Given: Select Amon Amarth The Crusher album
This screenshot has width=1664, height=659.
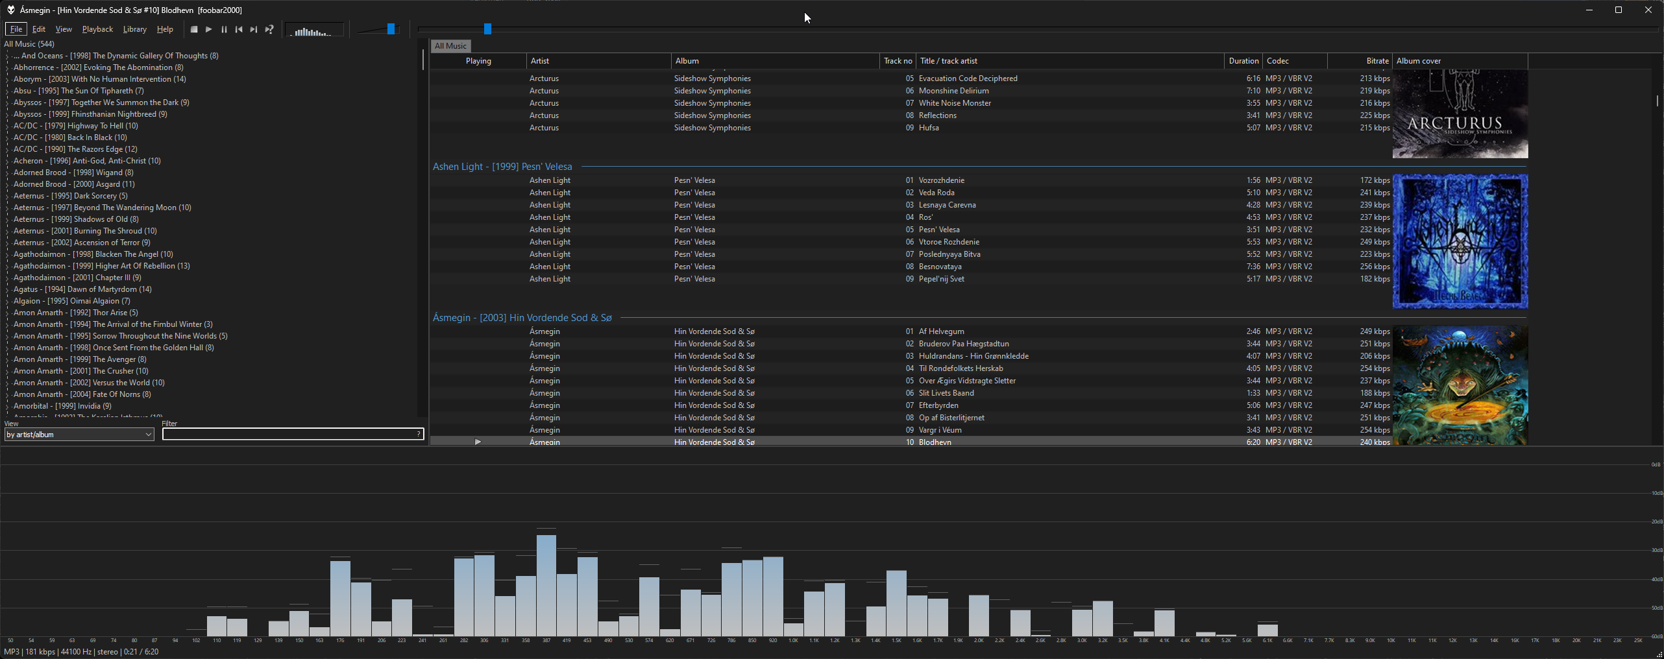Looking at the screenshot, I should pos(81,371).
